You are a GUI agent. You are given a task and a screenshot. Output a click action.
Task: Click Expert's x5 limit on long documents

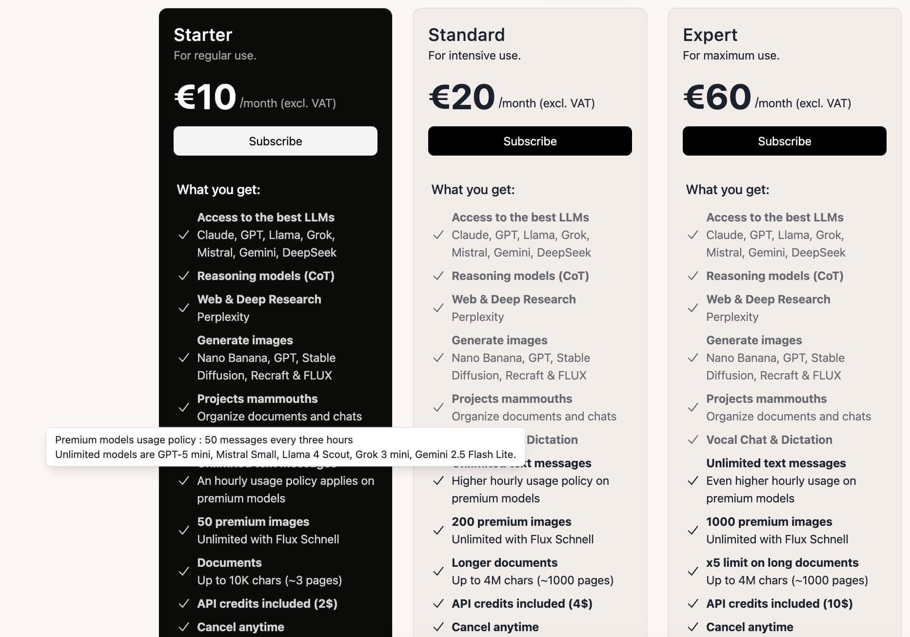pyautogui.click(x=782, y=563)
